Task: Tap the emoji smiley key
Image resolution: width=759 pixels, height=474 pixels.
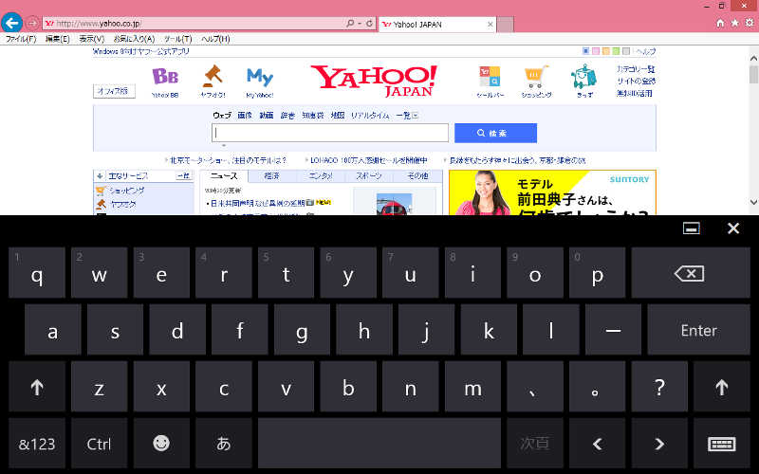Action: click(161, 443)
